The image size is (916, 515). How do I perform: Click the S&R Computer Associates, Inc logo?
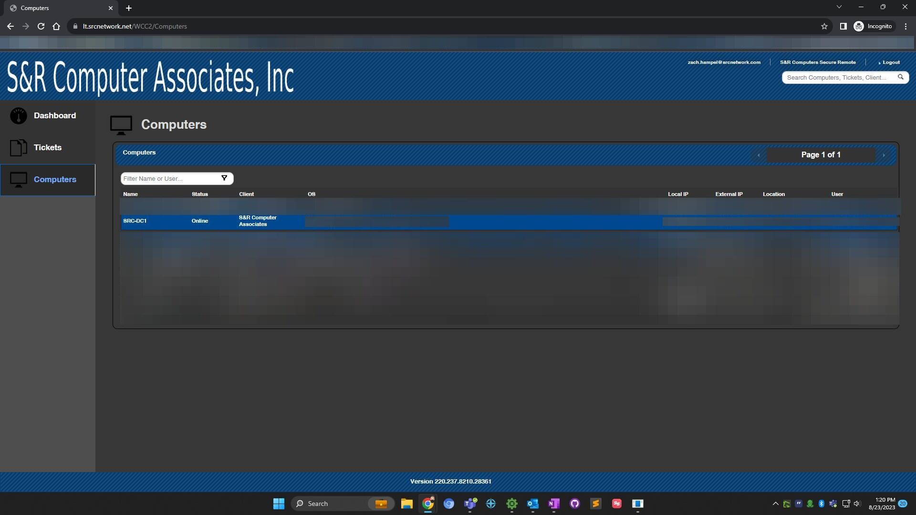click(150, 77)
